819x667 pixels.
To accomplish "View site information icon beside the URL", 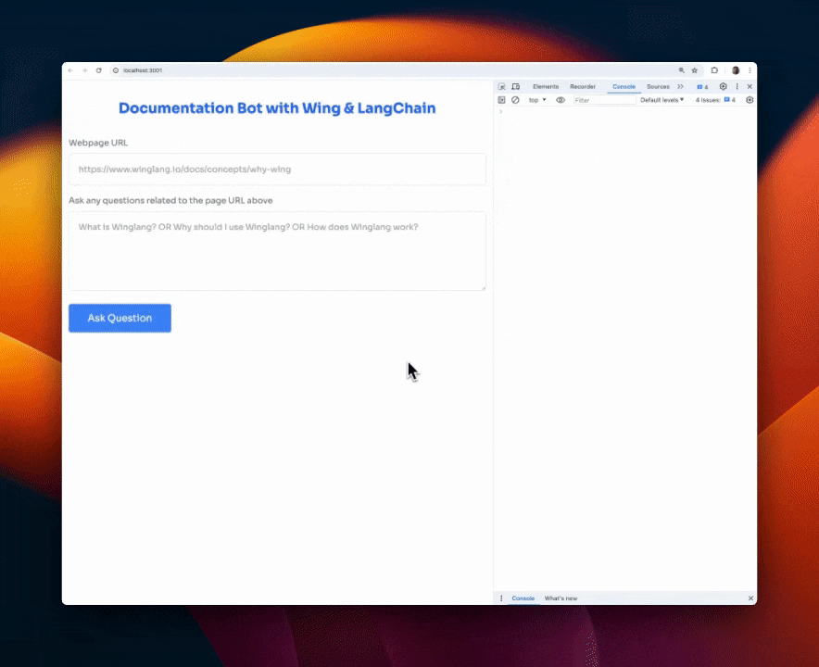I will coord(116,70).
